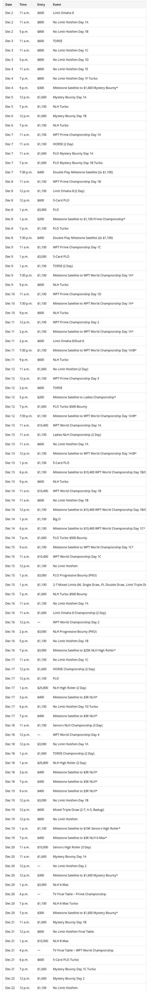Select WPT Prime Championship Day 2 row
This screenshot has width=149, height=991.
[74, 322]
